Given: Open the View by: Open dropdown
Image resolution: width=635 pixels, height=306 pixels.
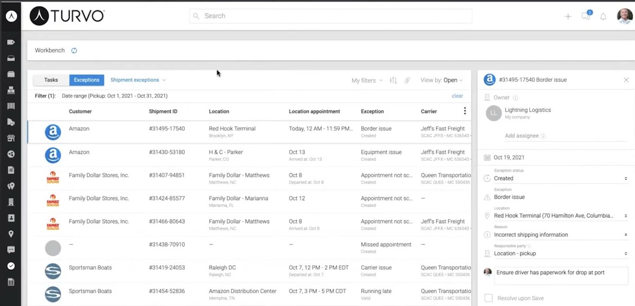Looking at the screenshot, I should click(x=442, y=80).
